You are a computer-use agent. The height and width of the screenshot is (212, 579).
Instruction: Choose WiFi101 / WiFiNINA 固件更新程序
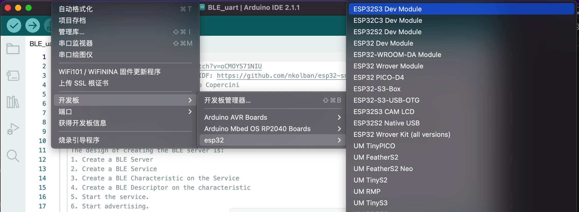tap(125, 72)
